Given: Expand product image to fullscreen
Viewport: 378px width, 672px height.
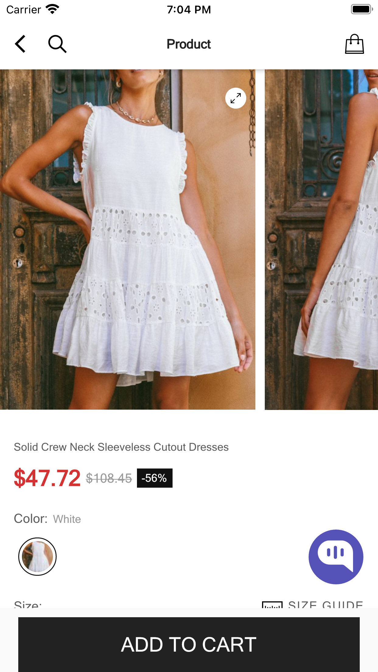Looking at the screenshot, I should pos(236,98).
